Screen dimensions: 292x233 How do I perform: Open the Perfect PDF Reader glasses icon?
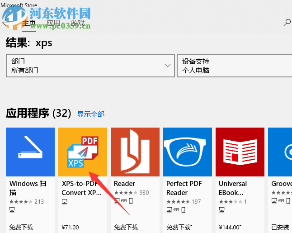pyautogui.click(x=188, y=152)
